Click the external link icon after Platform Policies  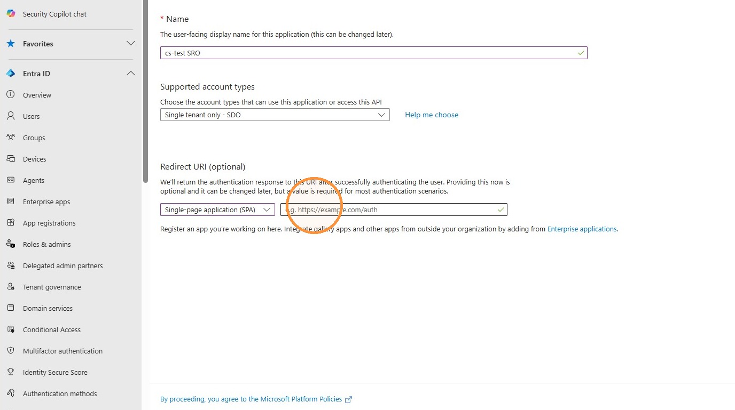349,399
